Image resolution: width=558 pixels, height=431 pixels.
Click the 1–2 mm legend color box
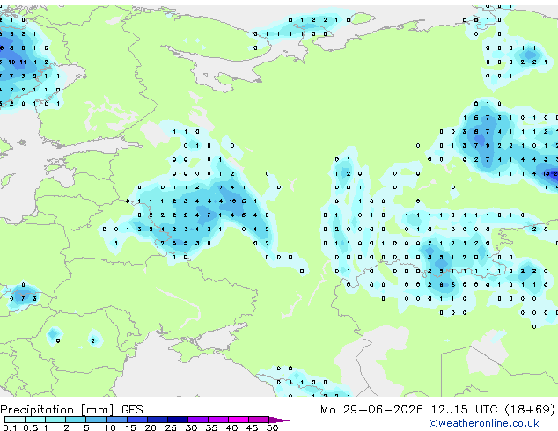click(55, 420)
